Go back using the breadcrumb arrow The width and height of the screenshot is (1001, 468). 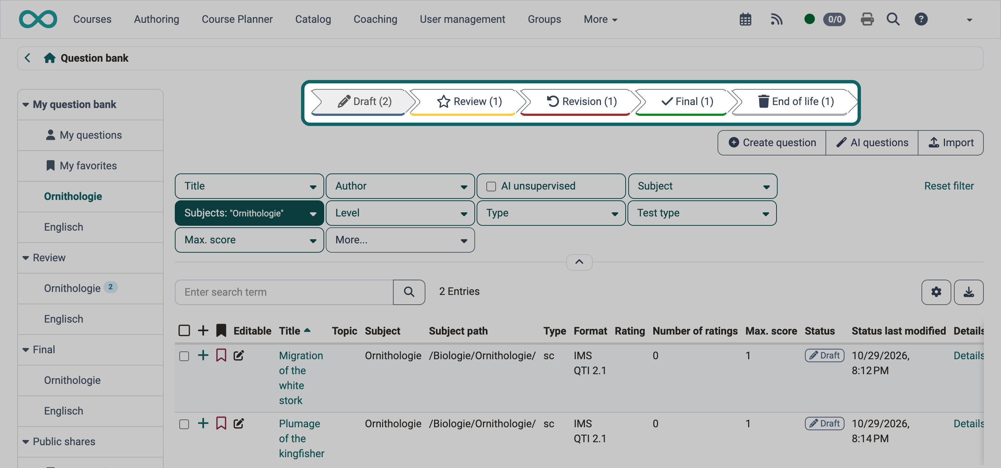(x=27, y=58)
